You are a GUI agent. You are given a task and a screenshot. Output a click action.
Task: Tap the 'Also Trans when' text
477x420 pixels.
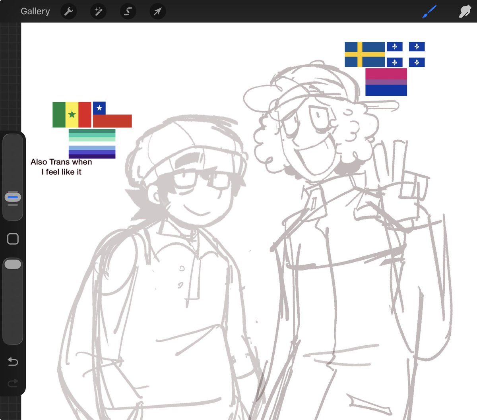[61, 162]
